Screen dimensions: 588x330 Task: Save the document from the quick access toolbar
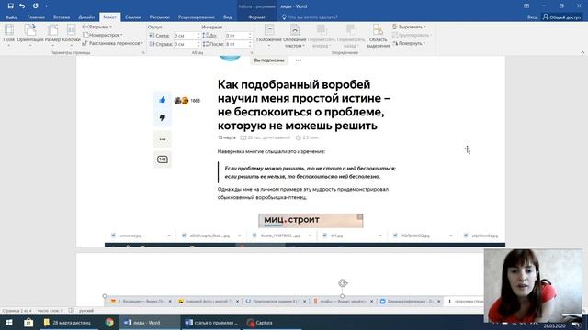(10, 5)
